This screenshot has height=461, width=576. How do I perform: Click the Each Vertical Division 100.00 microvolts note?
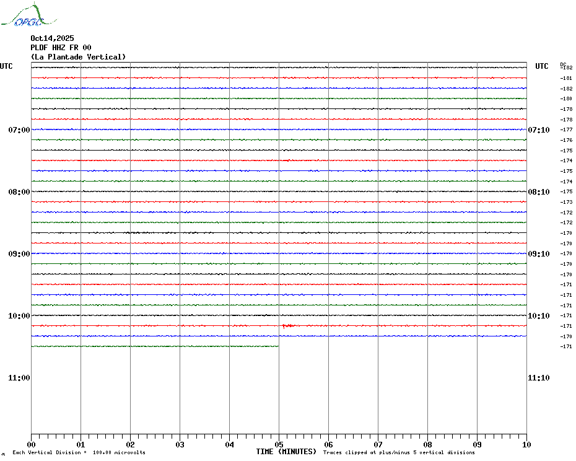click(x=79, y=452)
